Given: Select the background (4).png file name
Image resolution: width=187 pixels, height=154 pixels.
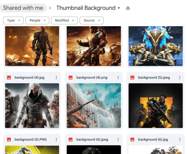Looking at the screenshot, I should pos(92,77).
